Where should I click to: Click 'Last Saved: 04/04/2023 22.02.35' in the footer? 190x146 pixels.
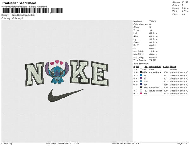coord(62,143)
